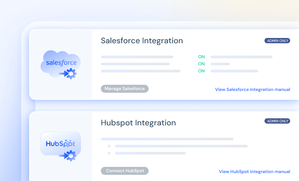Image resolution: width=299 pixels, height=181 pixels.
Task: Select the Salesforce Integration heading
Action: pos(142,41)
